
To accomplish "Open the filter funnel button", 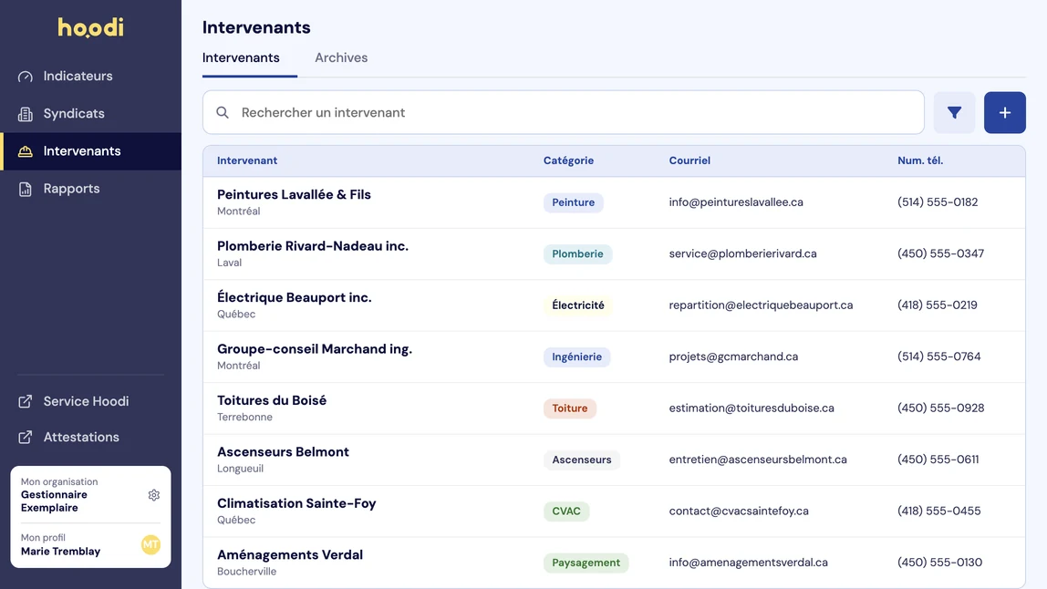I will (954, 113).
